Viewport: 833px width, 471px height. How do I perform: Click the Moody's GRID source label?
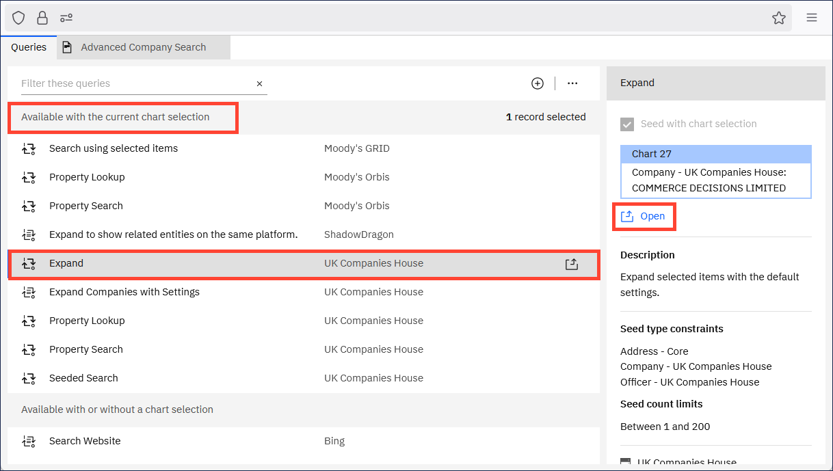(x=357, y=148)
